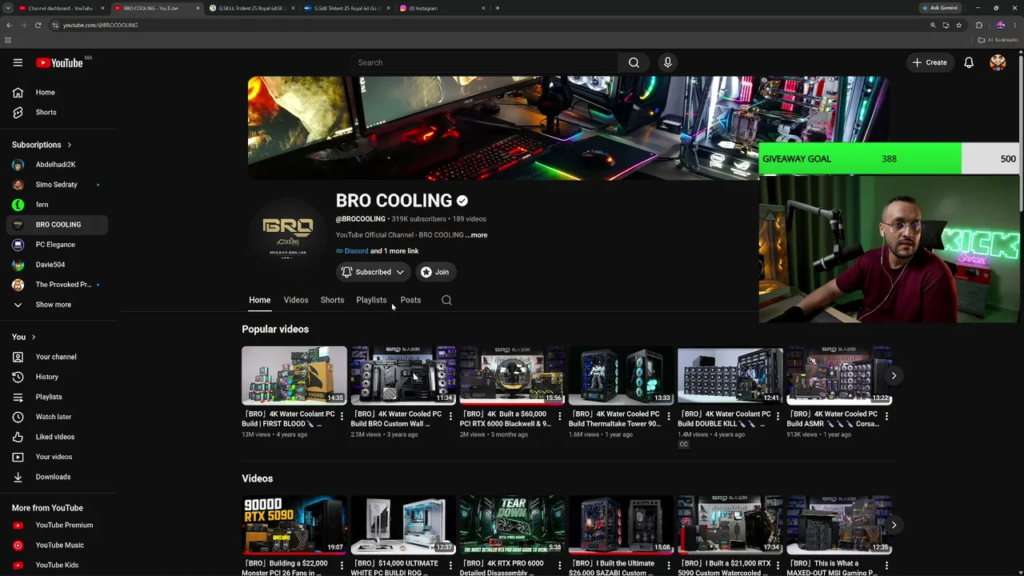Switch to the channel Shorts tab
Image resolution: width=1024 pixels, height=576 pixels.
tap(332, 300)
